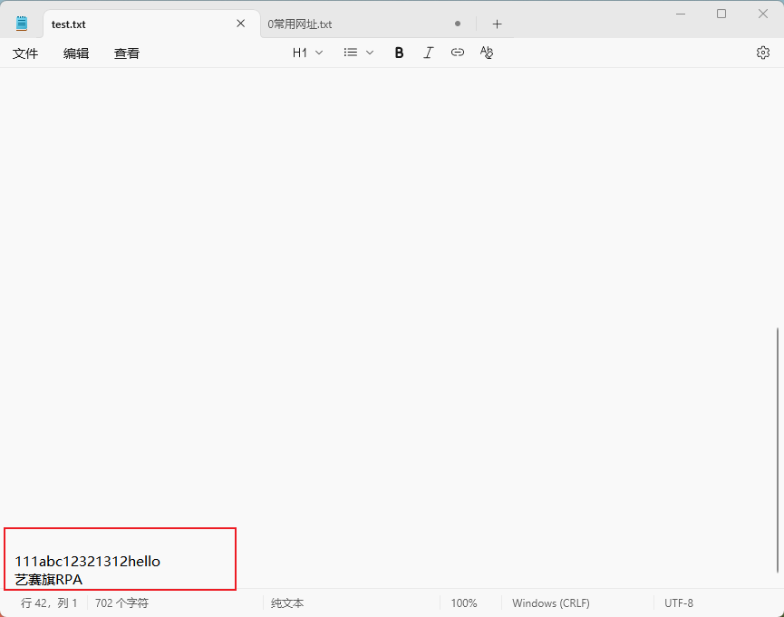The height and width of the screenshot is (617, 784).
Task: Add a new tab with the plus button
Action: click(x=497, y=24)
